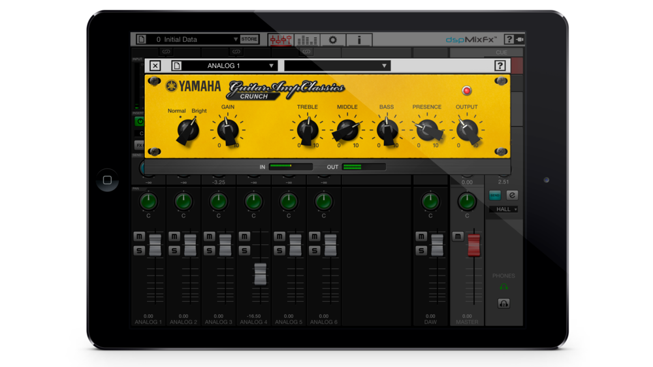Viewport: 653px width, 367px height.
Task: Click the BASS knob
Action: pyautogui.click(x=387, y=131)
